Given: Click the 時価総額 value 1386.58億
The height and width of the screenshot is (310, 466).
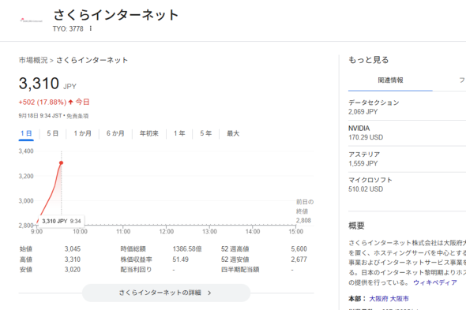Looking at the screenshot, I should pyautogui.click(x=187, y=248).
